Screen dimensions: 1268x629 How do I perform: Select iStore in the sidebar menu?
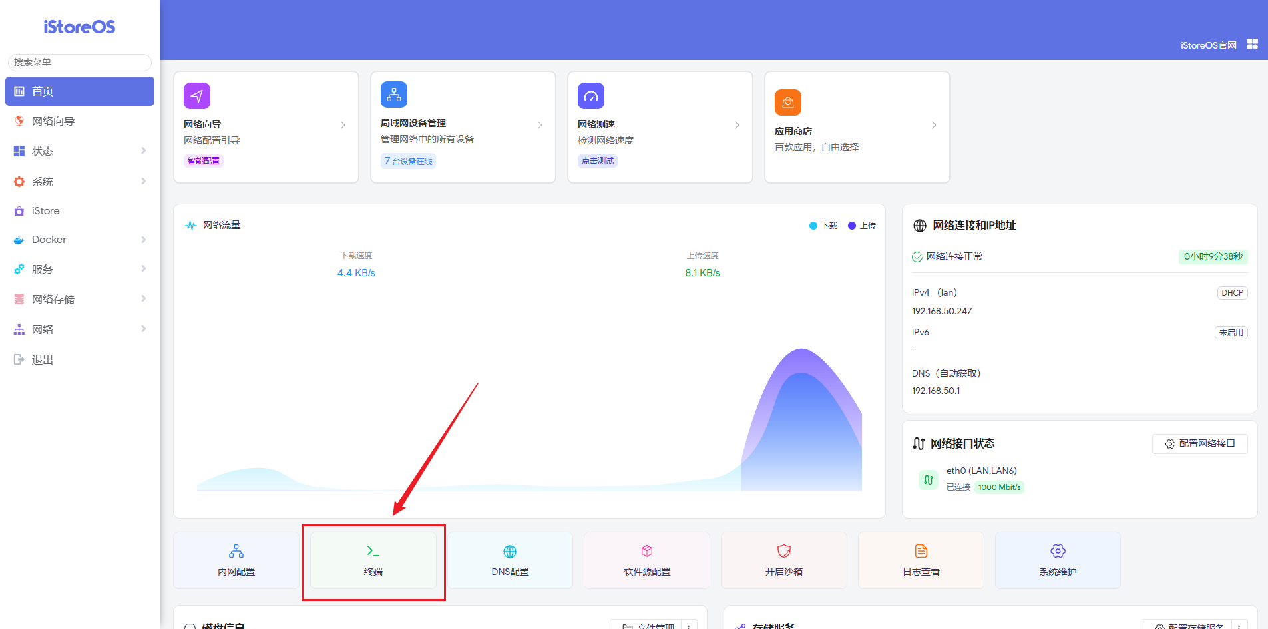(45, 211)
